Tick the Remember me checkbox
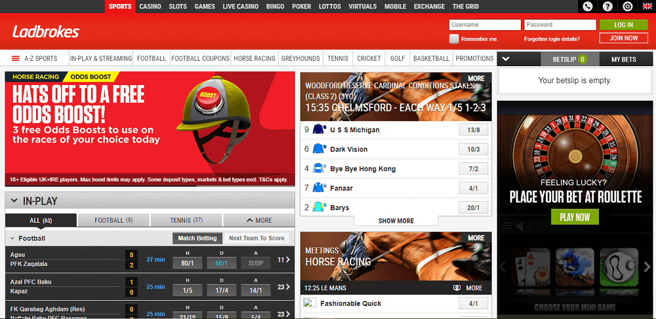This screenshot has width=656, height=319. (454, 39)
